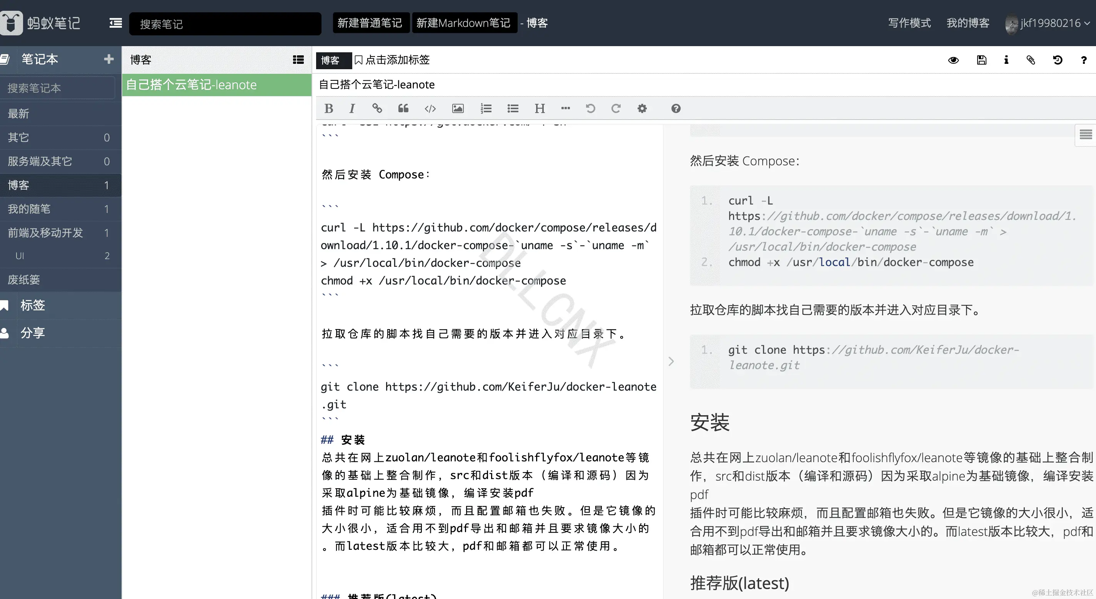This screenshot has height=599, width=1096.
Task: Select 我的随笔 notebook
Action: (x=29, y=209)
